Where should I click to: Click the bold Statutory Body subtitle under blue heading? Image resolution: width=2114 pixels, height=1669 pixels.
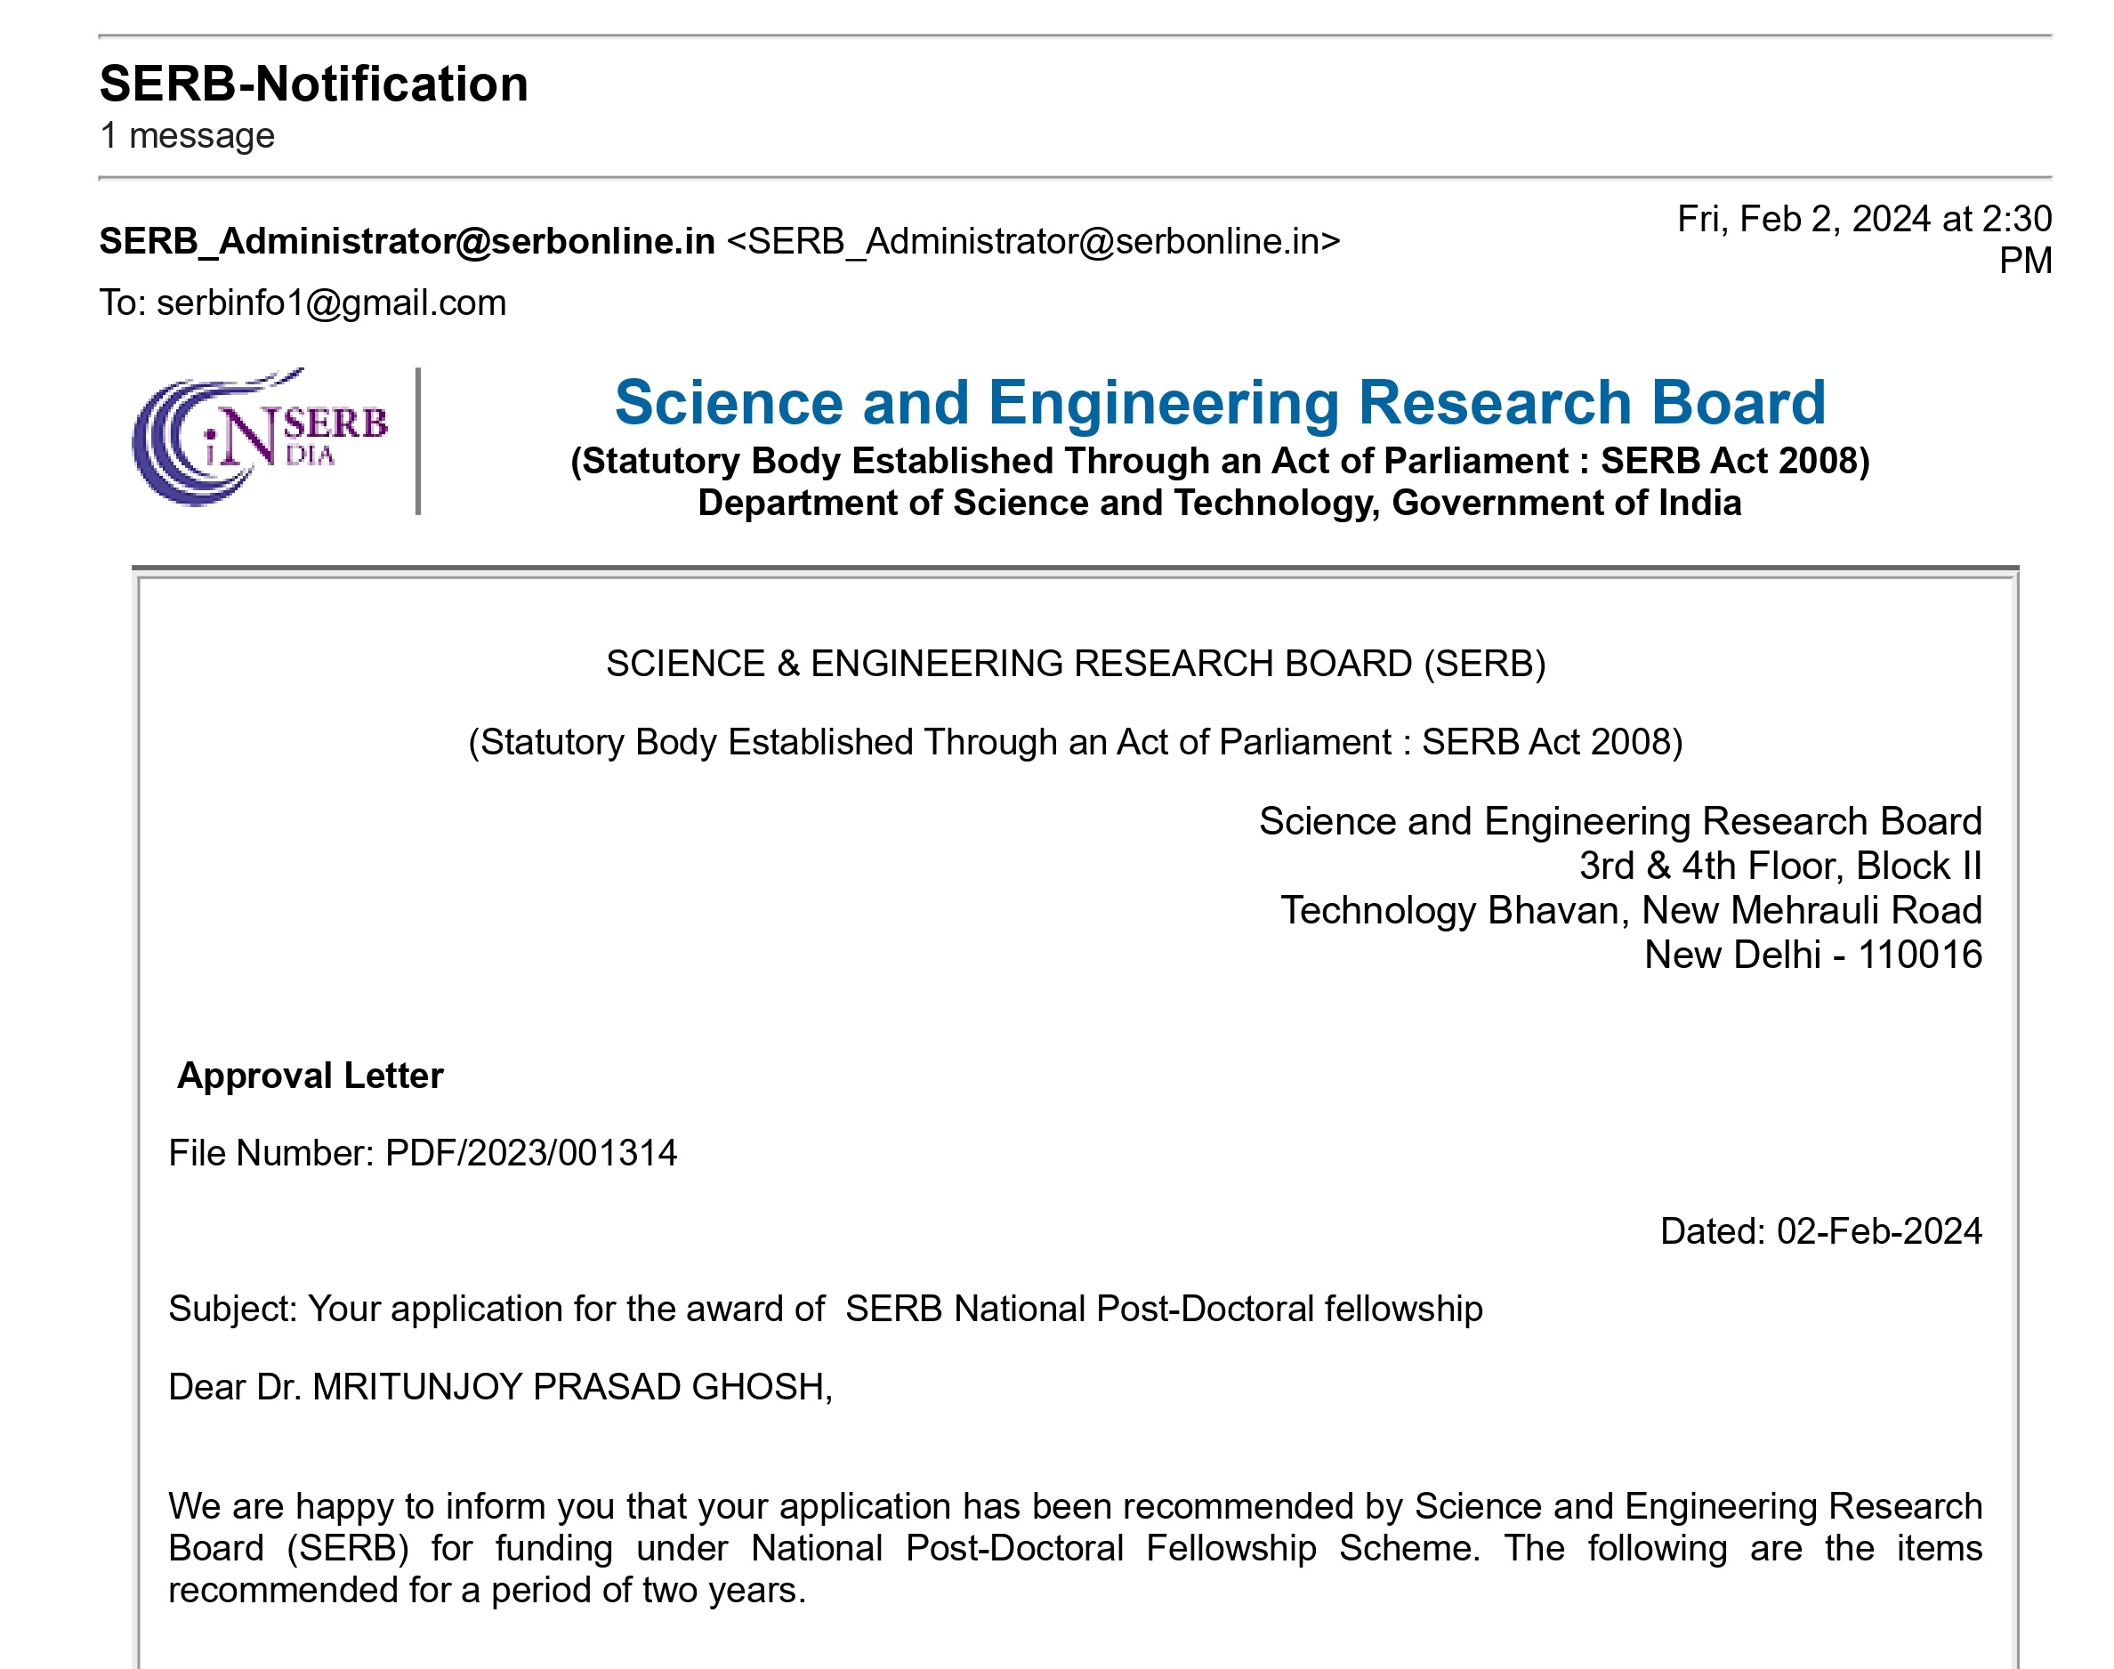1219,461
